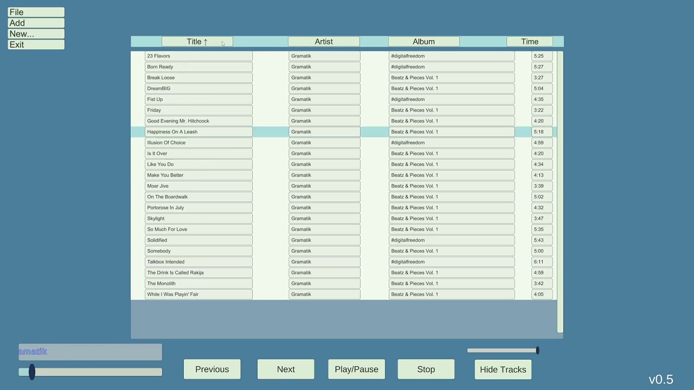Click the now-playing text field
Viewport: 694px width, 390px height.
pyautogui.click(x=90, y=352)
